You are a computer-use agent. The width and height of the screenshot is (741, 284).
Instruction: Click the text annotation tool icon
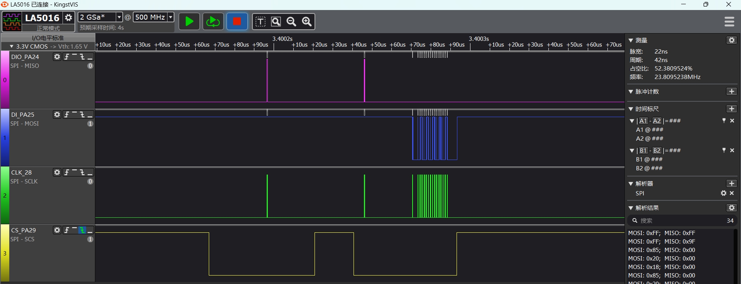[x=261, y=22]
